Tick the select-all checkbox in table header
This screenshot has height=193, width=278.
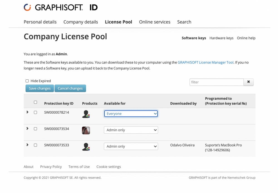pos(35,102)
